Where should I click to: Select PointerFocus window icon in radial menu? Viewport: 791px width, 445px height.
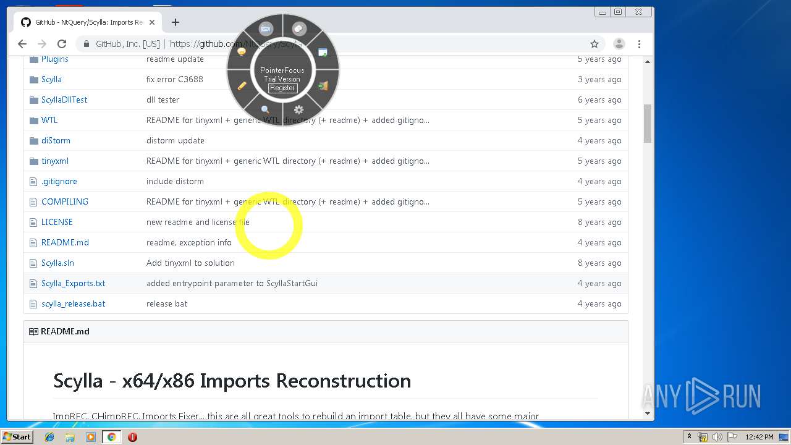pyautogui.click(x=323, y=53)
